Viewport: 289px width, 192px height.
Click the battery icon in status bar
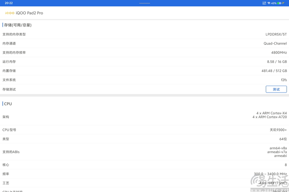(279, 3)
